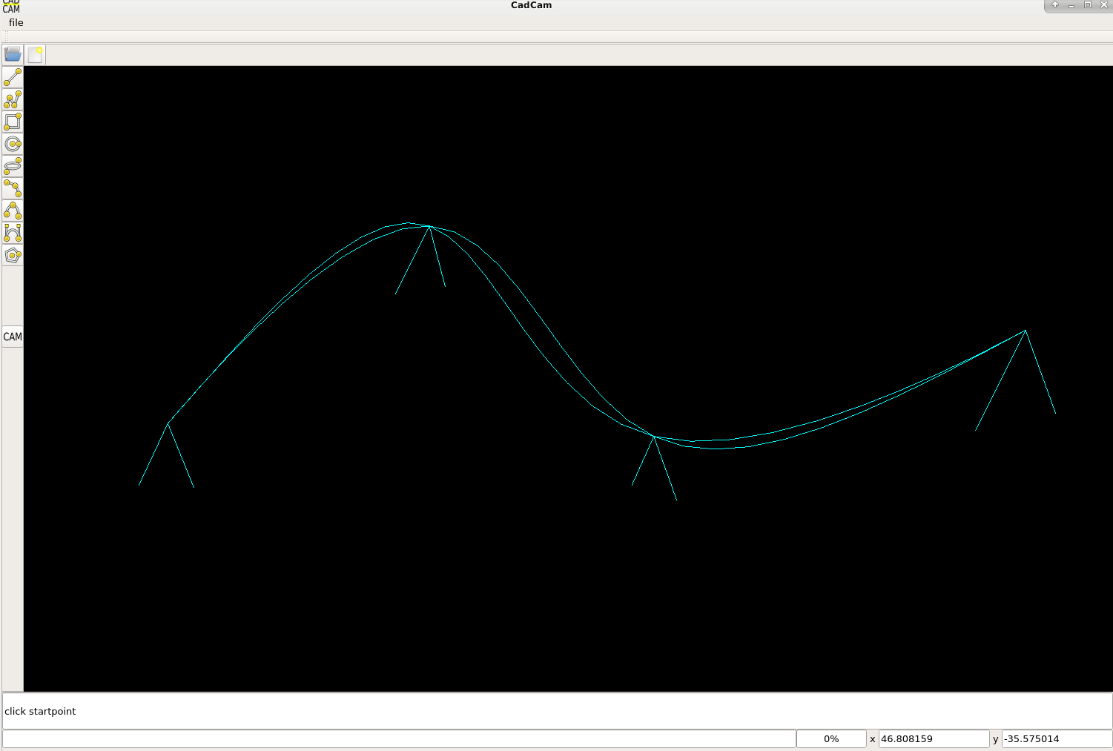Click the CAM button

coord(13,337)
